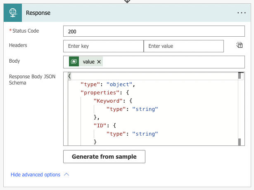Click the Response title header
254x190 pixels.
(x=38, y=13)
